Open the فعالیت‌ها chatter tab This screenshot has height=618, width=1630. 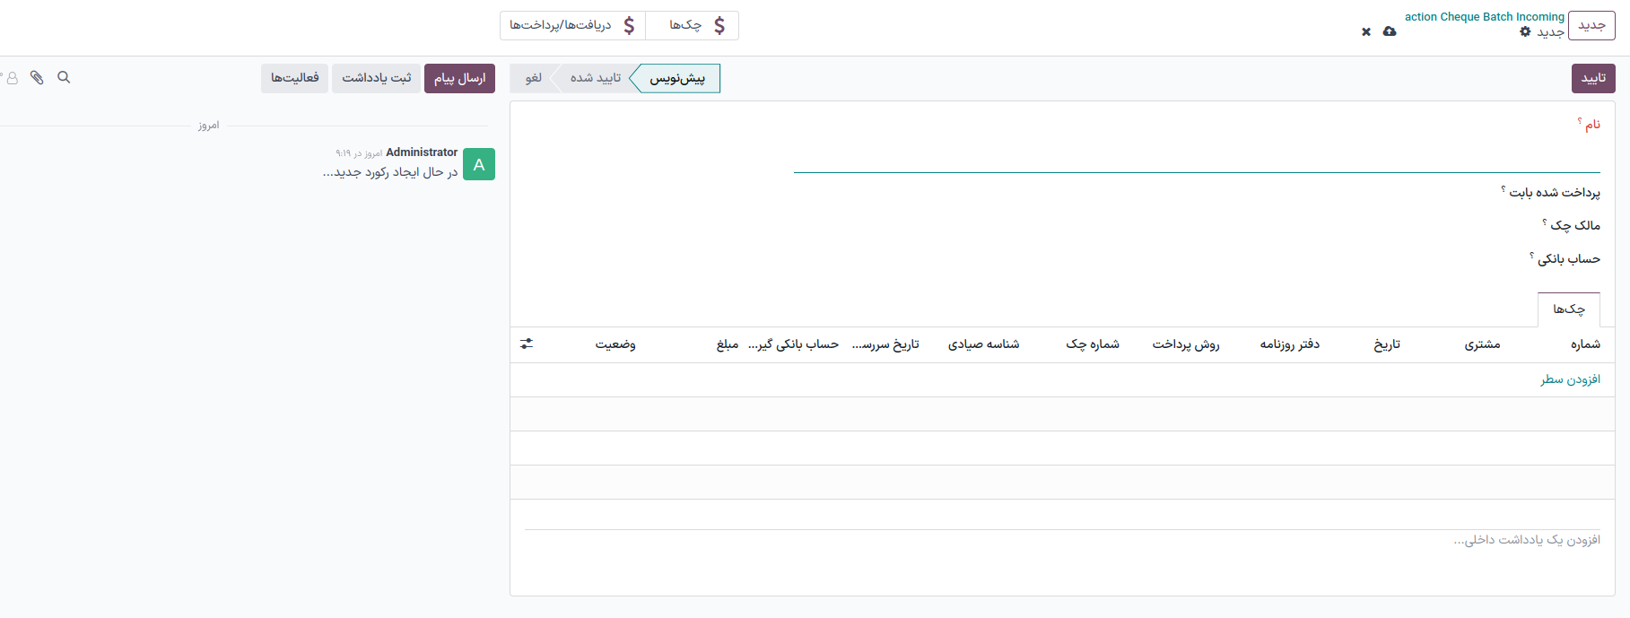[x=295, y=78]
